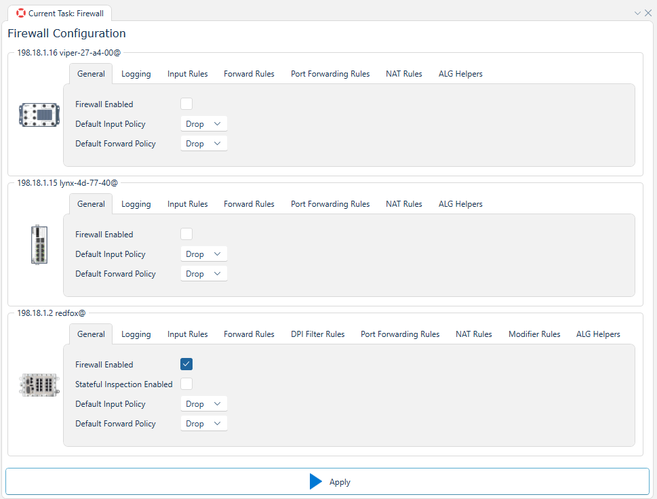Click the viper-27-a4-00 device icon
This screenshot has height=499, width=657.
pos(39,115)
